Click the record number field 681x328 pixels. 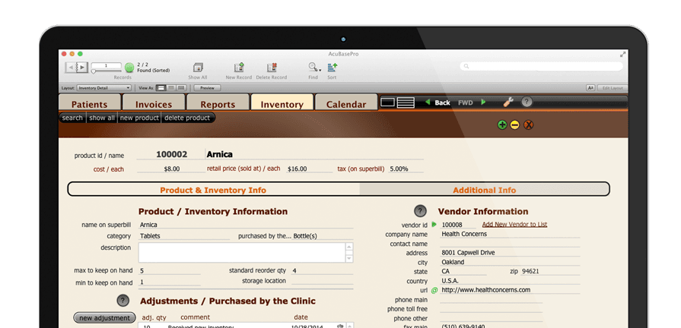coord(106,65)
